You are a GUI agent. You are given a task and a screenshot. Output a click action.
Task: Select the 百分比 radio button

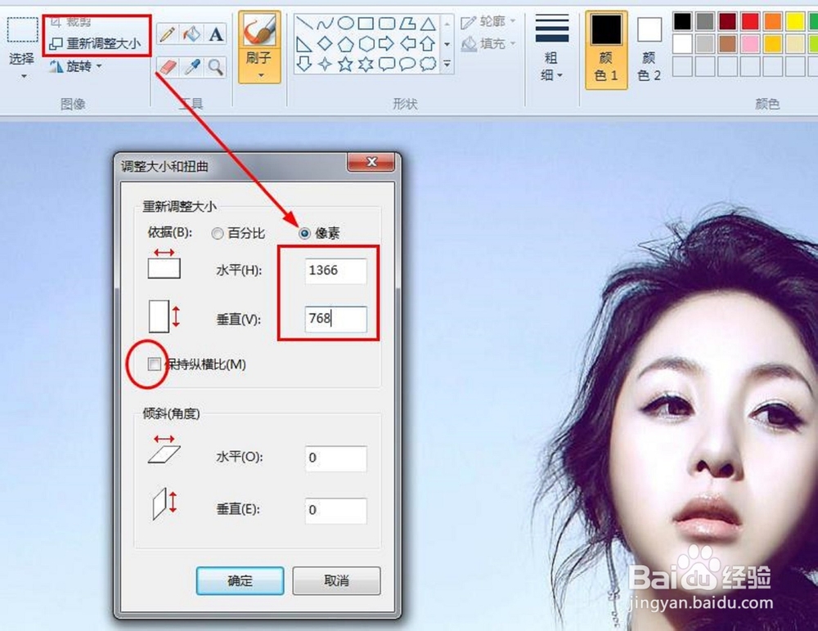(x=218, y=233)
